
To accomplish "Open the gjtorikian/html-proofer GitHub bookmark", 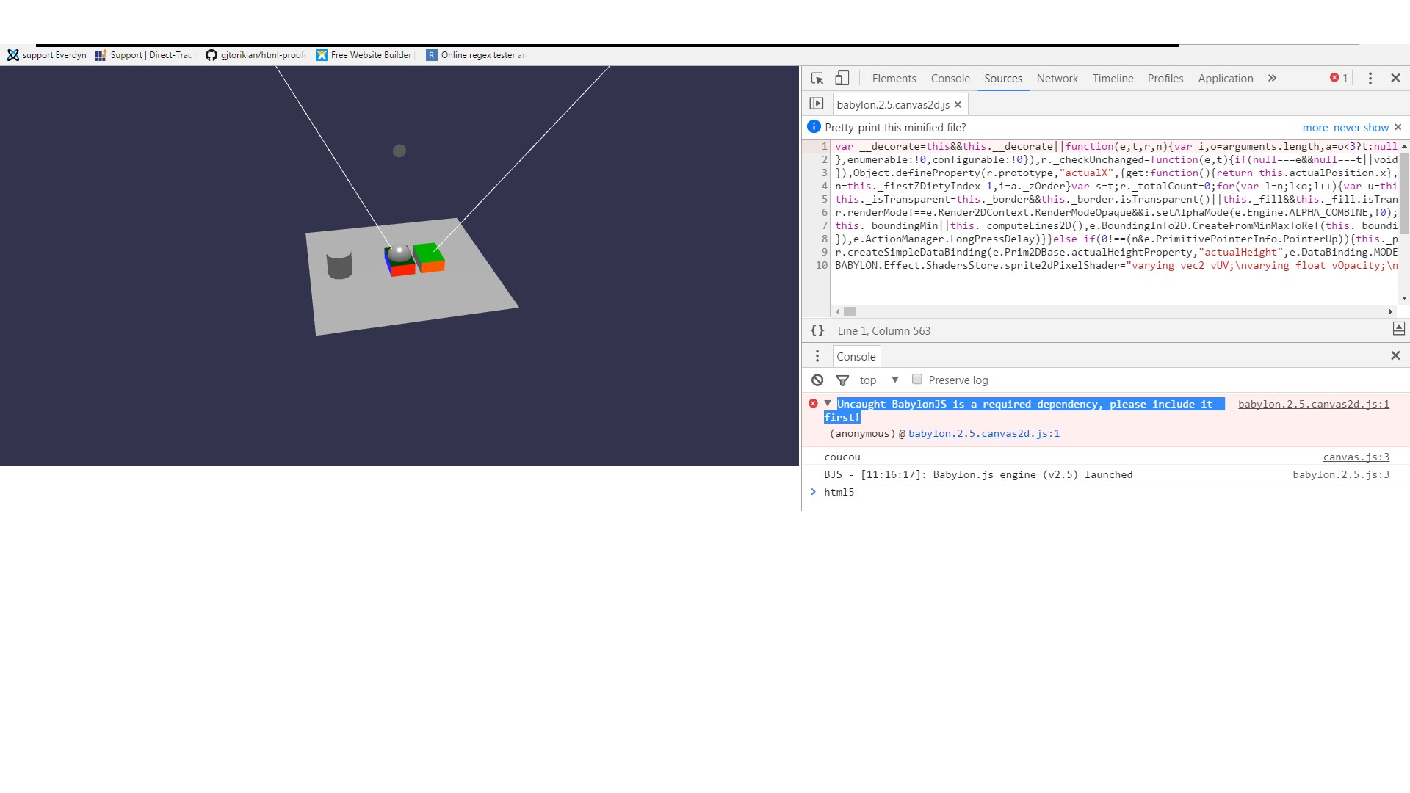I will pos(255,55).
